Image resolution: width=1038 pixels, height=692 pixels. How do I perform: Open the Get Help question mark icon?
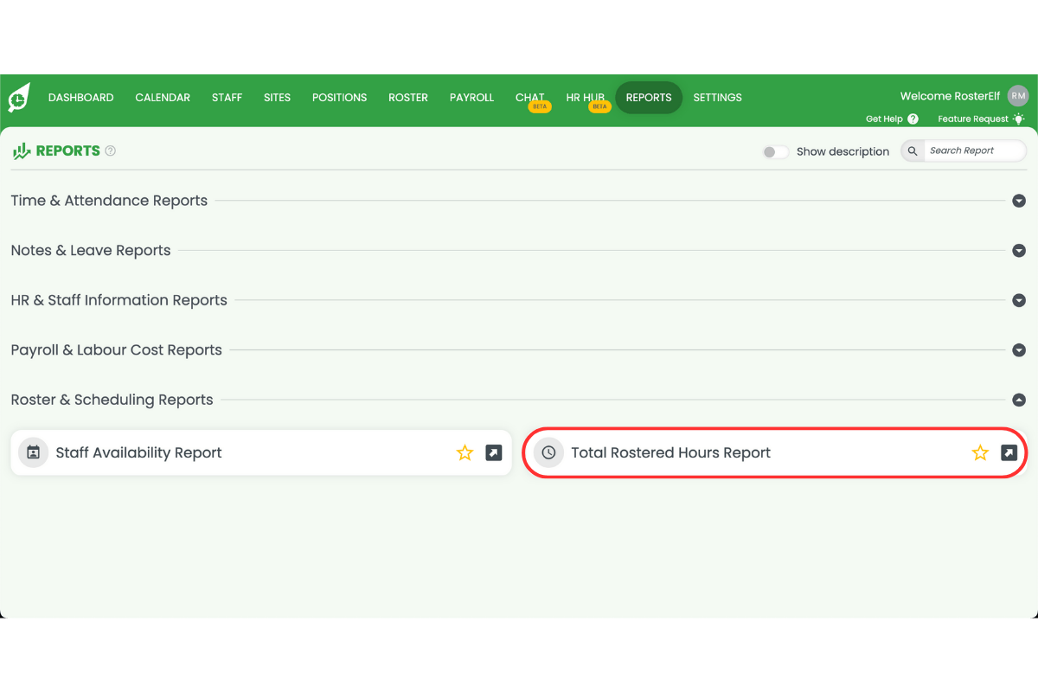pos(913,119)
